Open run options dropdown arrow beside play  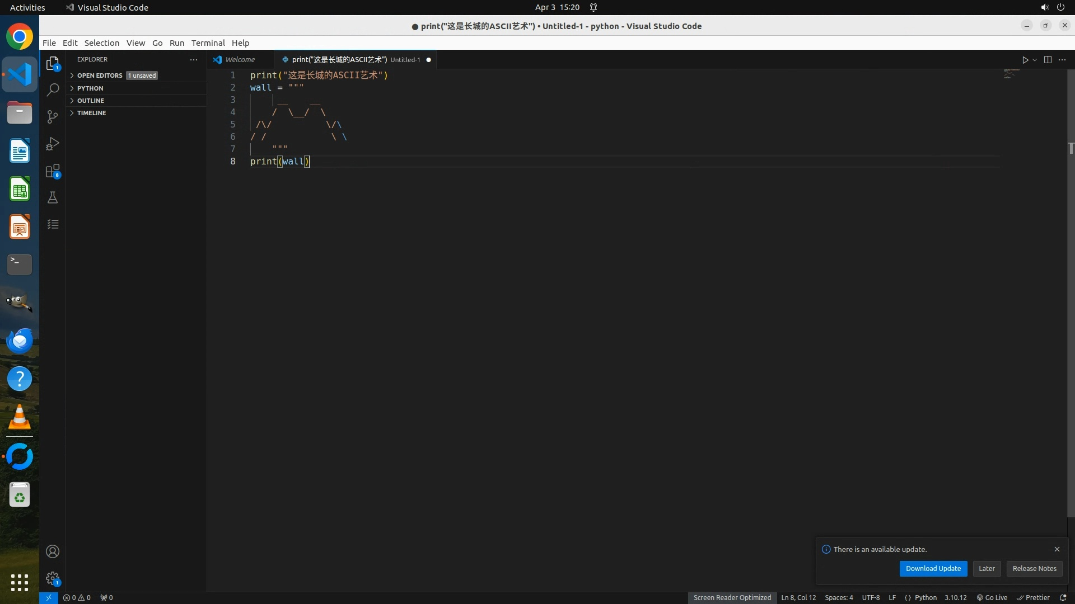pyautogui.click(x=1035, y=60)
